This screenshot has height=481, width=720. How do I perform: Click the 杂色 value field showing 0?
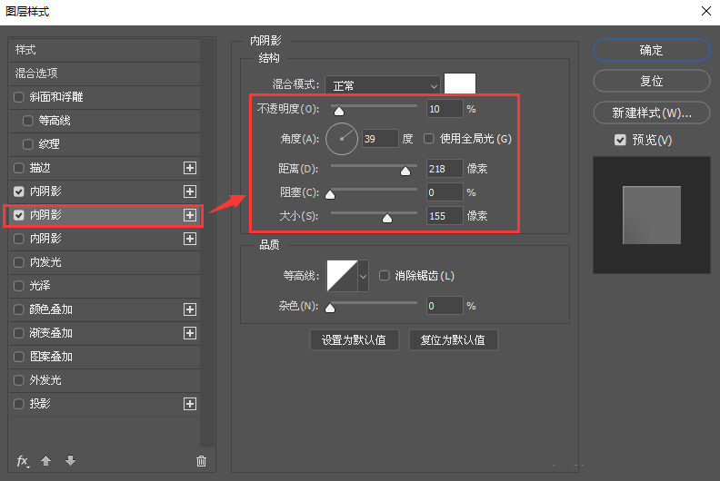click(x=445, y=305)
